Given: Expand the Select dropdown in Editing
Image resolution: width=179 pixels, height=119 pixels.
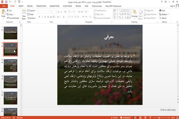Looking at the screenshot, I should pos(163,18).
